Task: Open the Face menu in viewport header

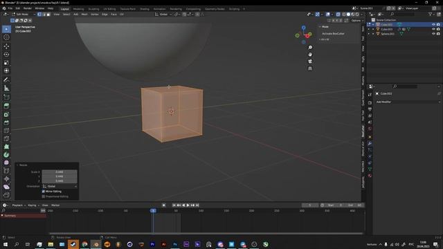Action: pyautogui.click(x=114, y=14)
